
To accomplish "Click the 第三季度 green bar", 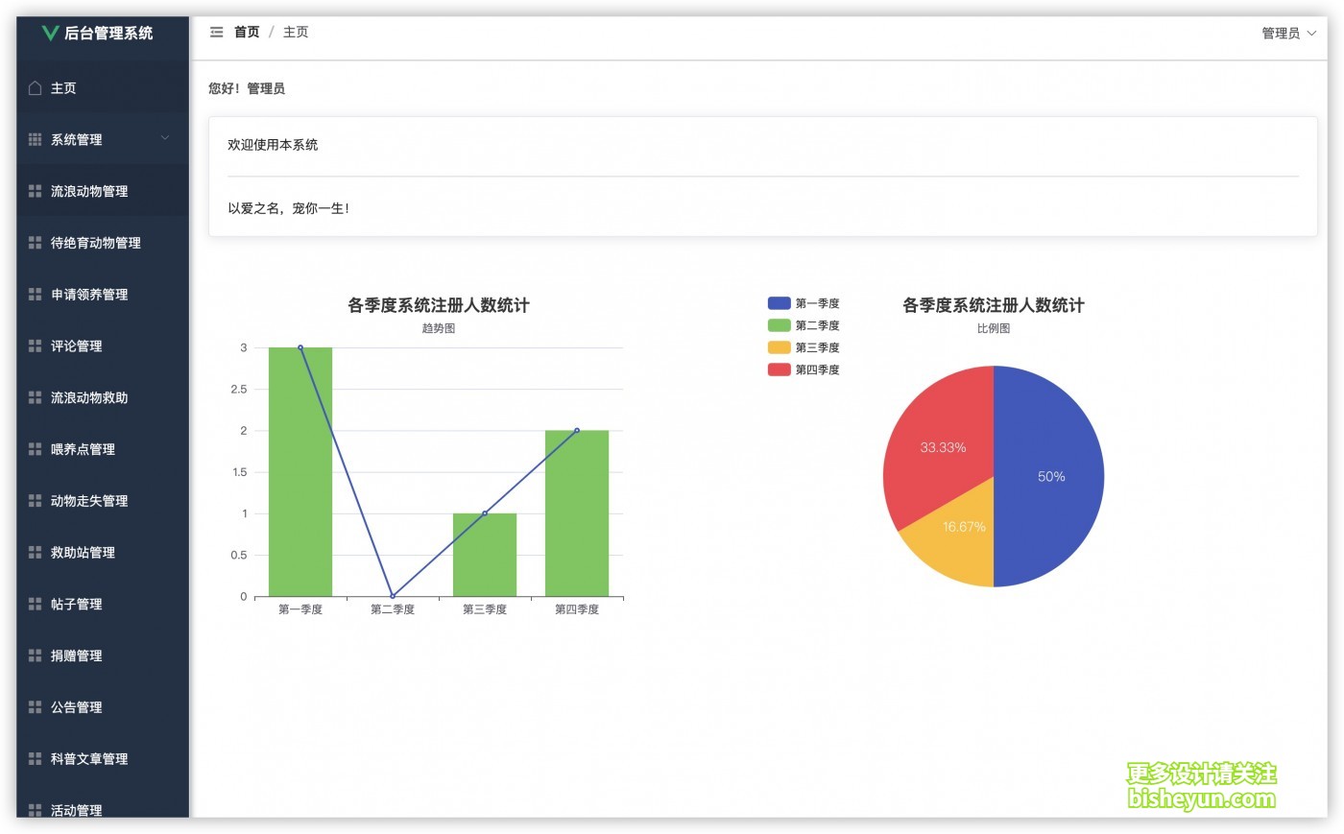I will coord(485,555).
